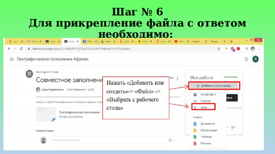Go back with the browser back arrow

click(x=9, y=49)
